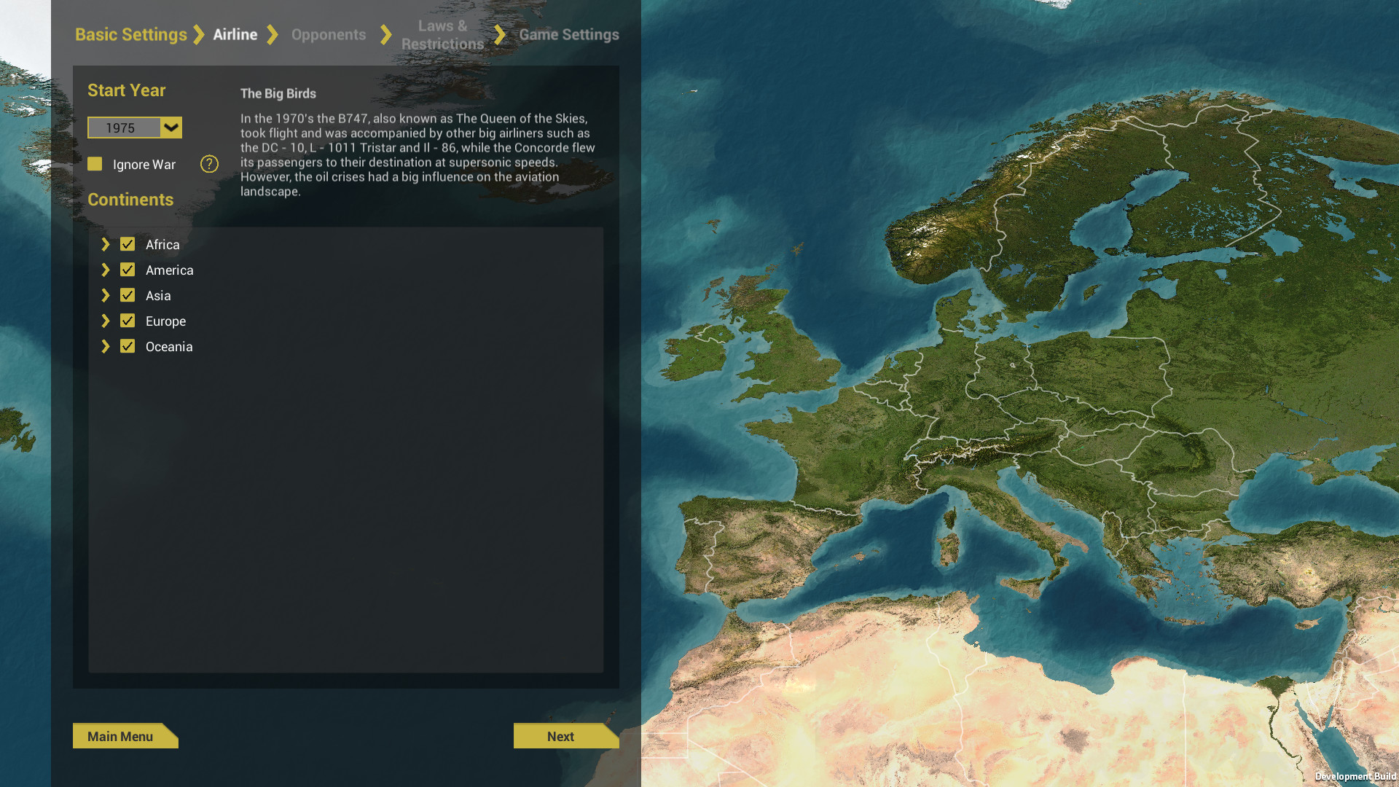Select the Airline breadcrumb heading
Screen dimensions: 1399x787
pos(235,34)
